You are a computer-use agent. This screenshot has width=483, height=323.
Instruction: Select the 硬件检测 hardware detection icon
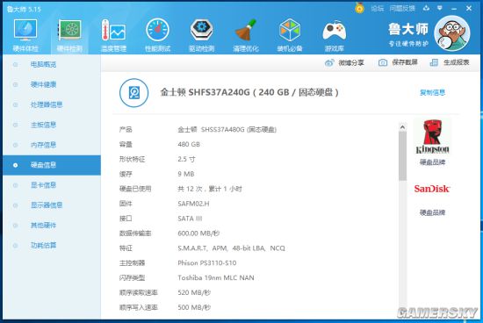tap(69, 35)
